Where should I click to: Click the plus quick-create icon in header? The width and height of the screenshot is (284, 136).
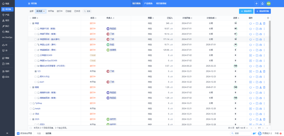(256, 3)
